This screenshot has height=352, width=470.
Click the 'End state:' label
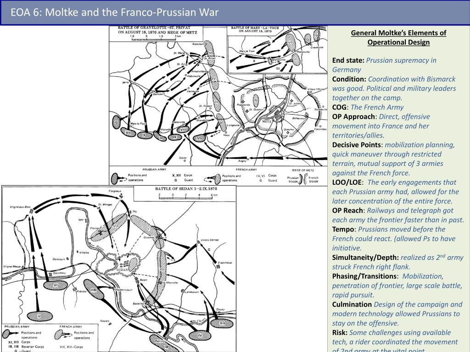coord(348,60)
